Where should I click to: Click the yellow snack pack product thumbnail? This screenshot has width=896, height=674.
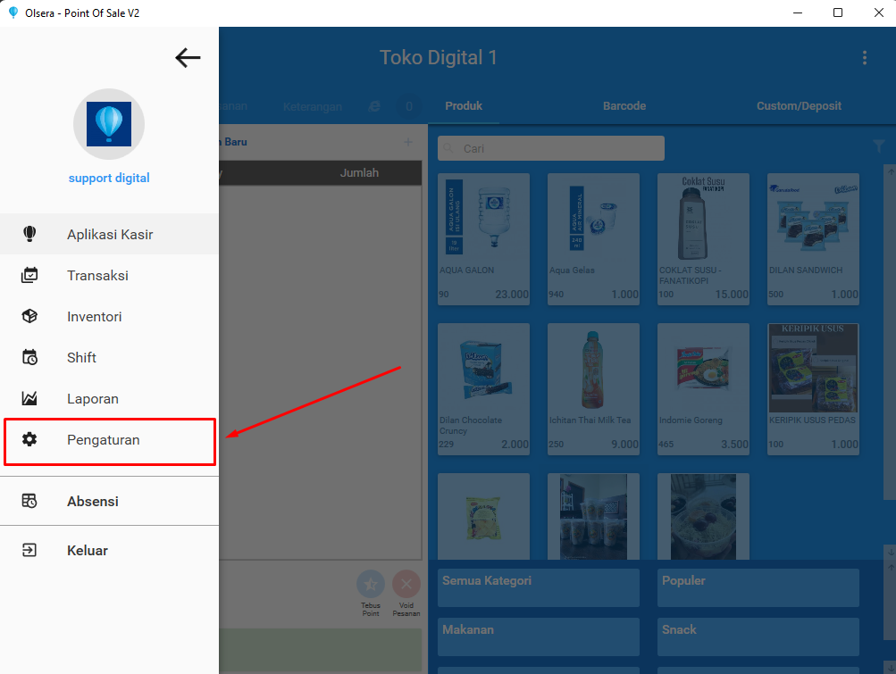[483, 518]
